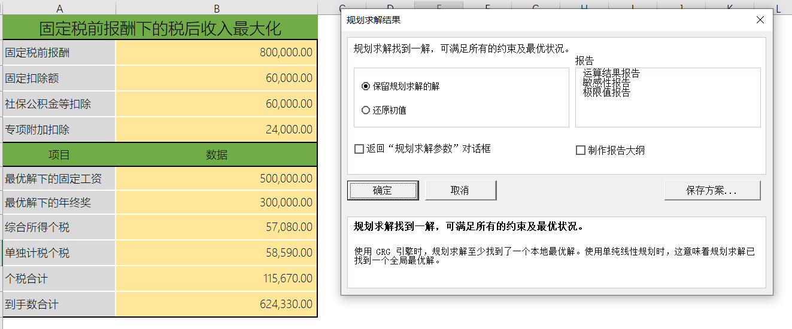Select 敏感性报告 in the reports list
The image size is (792, 329).
[606, 83]
